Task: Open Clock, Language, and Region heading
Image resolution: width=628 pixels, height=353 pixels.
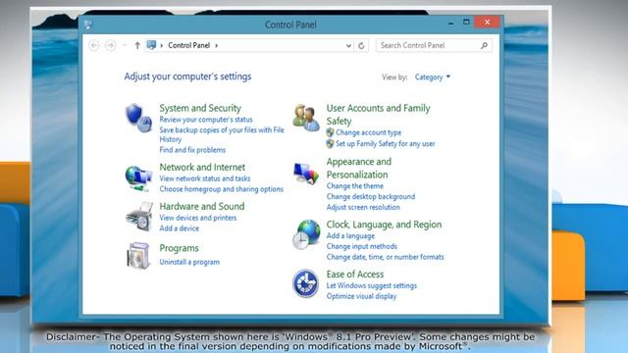Action: (x=384, y=225)
